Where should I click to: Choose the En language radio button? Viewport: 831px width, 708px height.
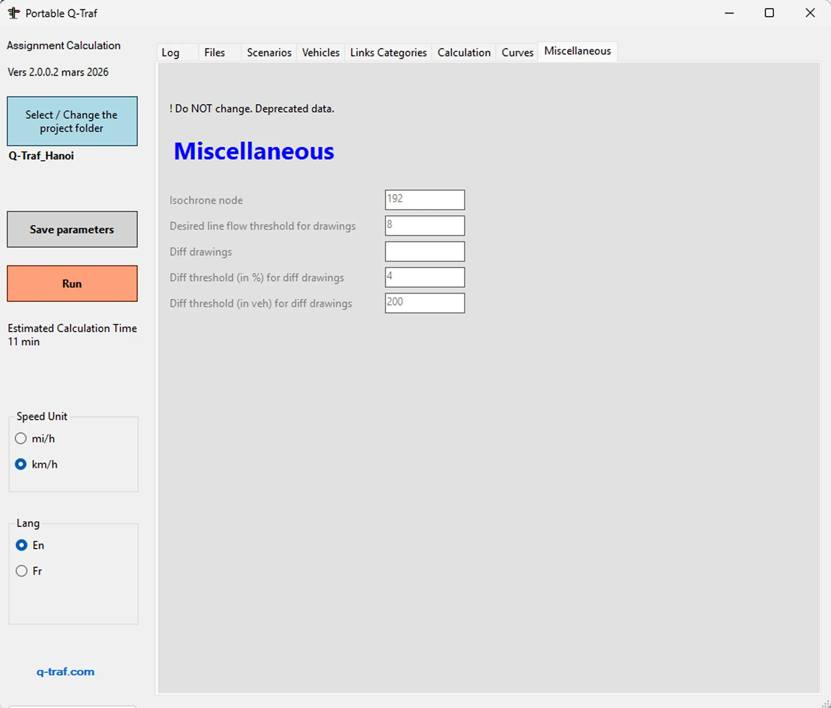[22, 545]
